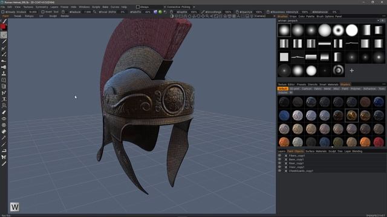Open the Connective Picking dropdown

pos(180,7)
